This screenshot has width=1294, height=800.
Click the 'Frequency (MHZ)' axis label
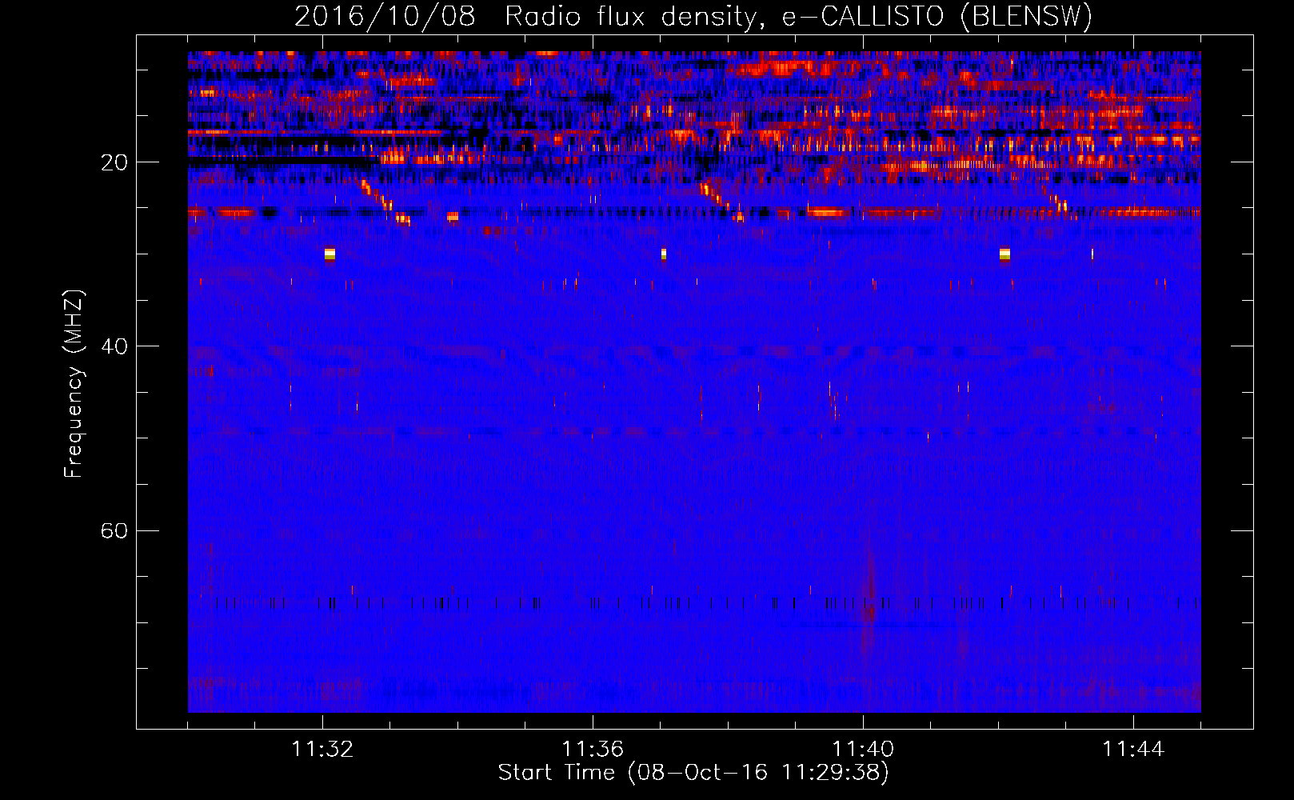74,384
